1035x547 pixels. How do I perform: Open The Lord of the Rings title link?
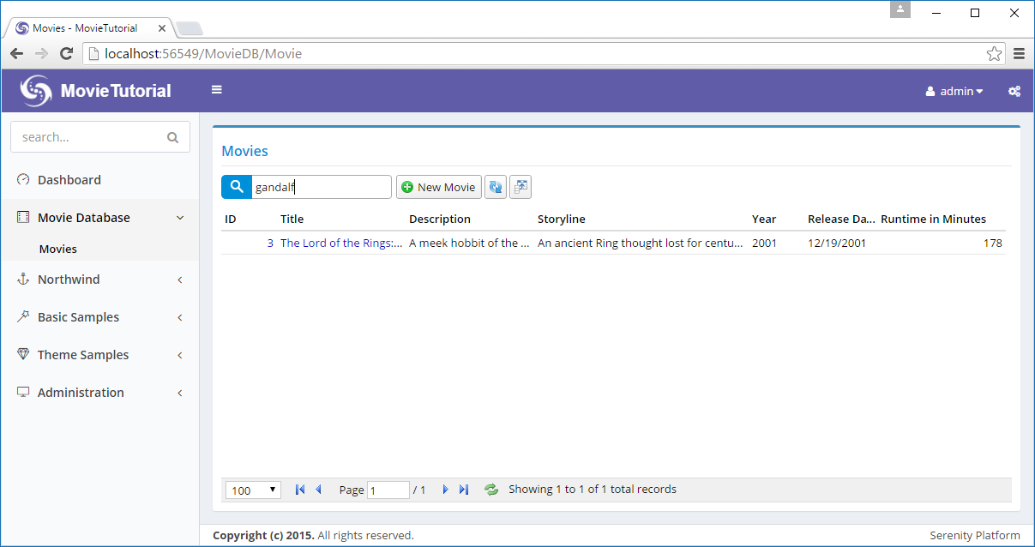click(340, 243)
